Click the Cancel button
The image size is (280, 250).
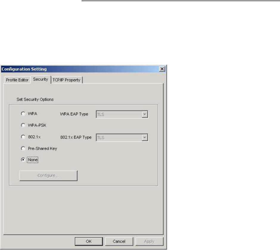pyautogui.click(x=119, y=241)
